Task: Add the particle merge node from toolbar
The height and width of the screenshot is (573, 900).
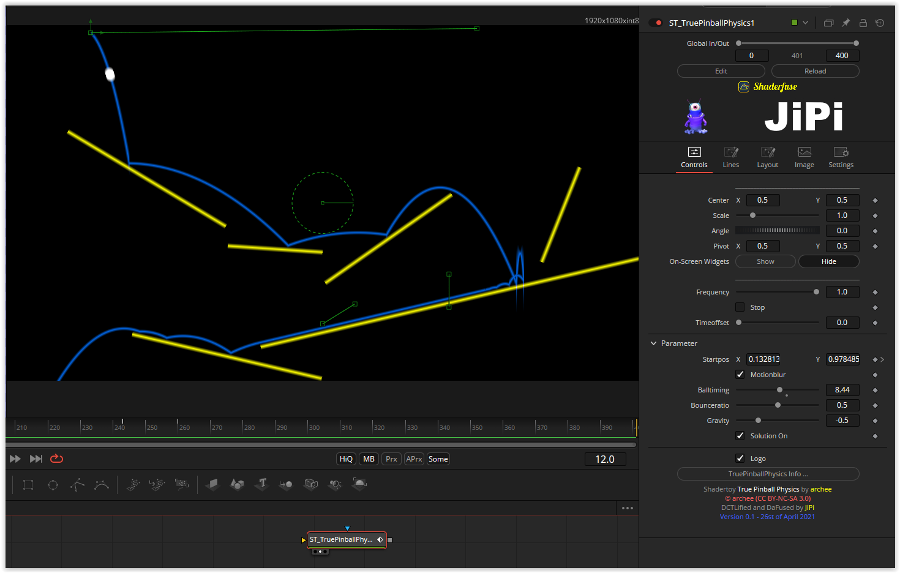Action: [x=157, y=485]
